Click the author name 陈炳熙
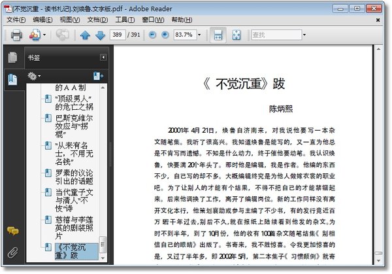 [281, 109]
